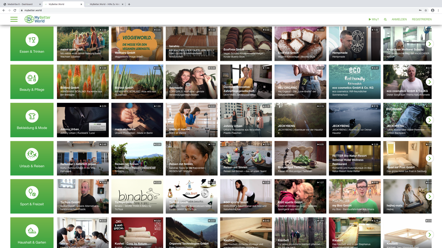Play my Boo Bambusfahrräder video
The height and width of the screenshot is (248, 442).
click(355, 196)
